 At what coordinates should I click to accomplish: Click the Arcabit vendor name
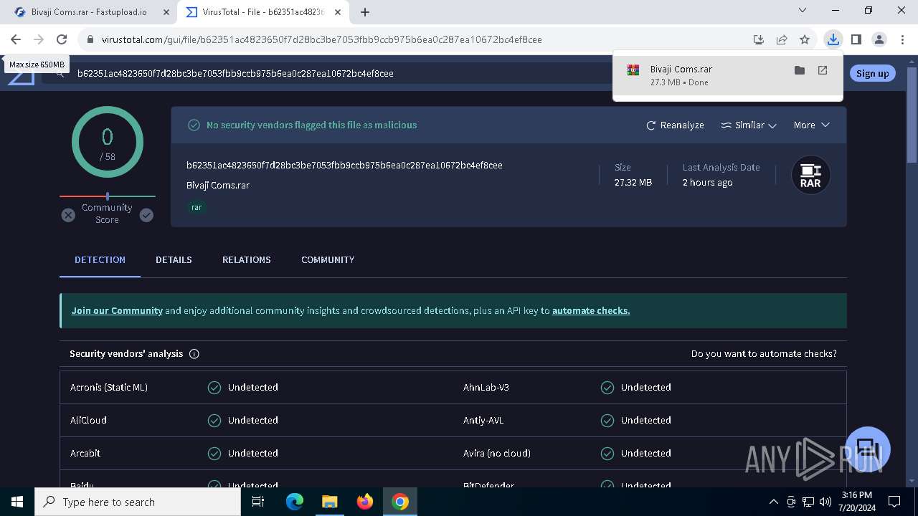[x=85, y=453]
